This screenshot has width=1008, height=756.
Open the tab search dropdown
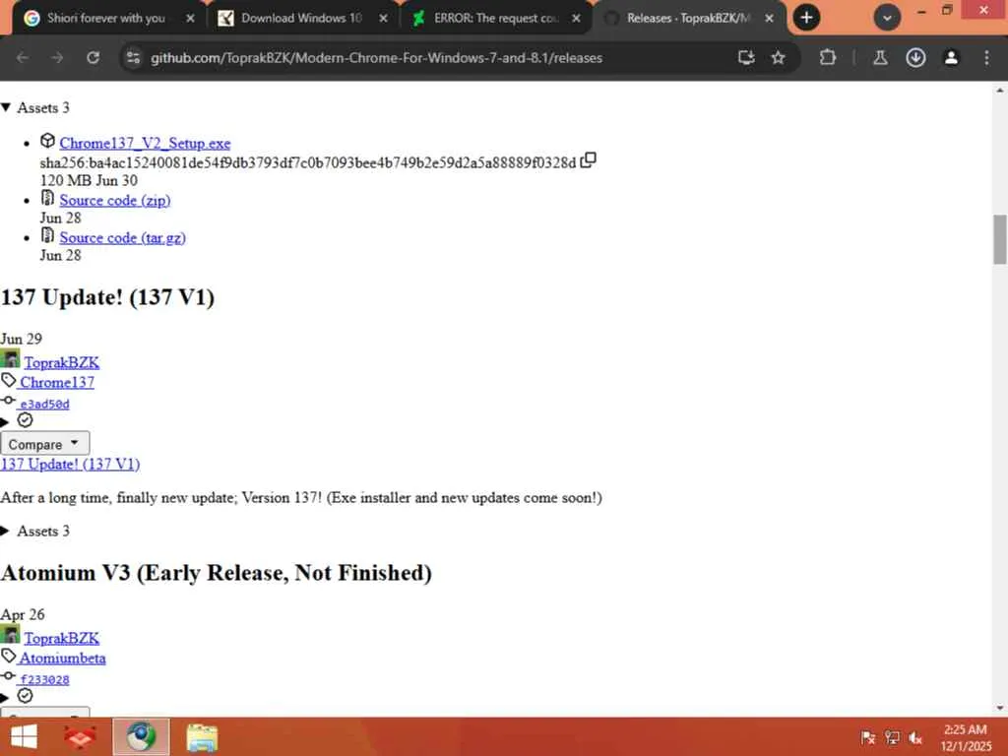pos(887,18)
